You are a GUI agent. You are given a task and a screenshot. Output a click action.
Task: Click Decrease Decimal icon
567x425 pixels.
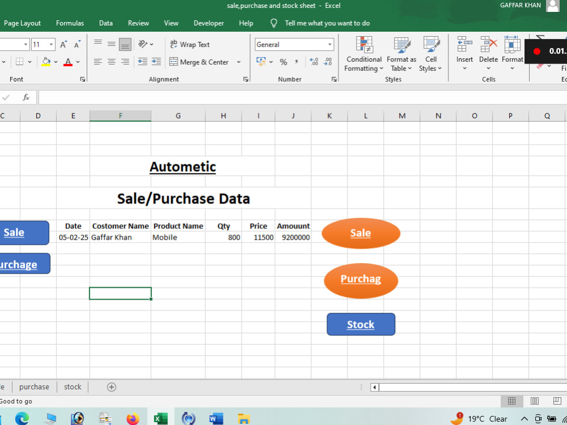tap(328, 62)
